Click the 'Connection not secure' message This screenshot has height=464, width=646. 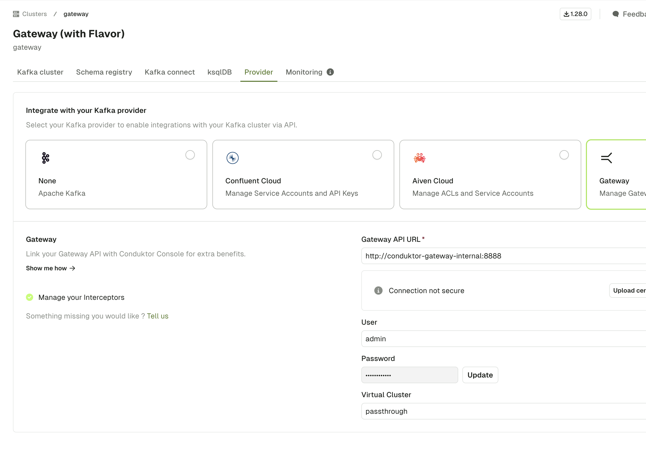click(x=426, y=291)
